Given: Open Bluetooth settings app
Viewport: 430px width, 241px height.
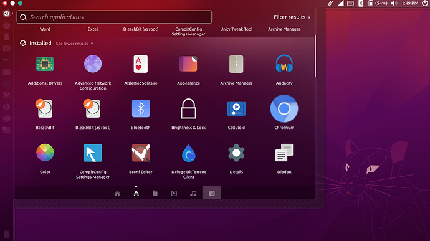Looking at the screenshot, I should pyautogui.click(x=141, y=108).
